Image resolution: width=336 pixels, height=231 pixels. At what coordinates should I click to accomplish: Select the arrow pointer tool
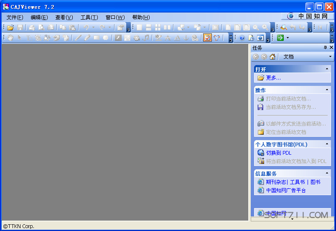point(20,38)
